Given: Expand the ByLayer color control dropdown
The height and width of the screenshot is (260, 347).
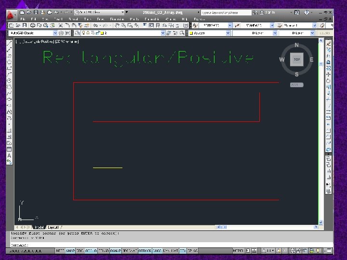Looking at the screenshot, I should [228, 33].
